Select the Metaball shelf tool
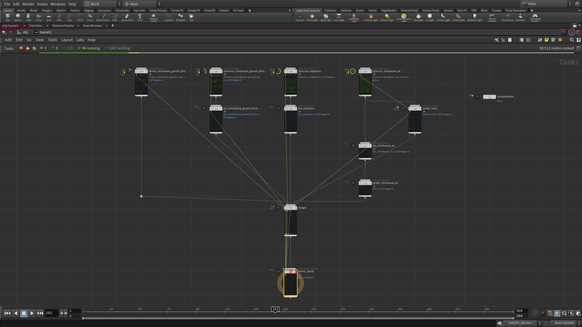 [x=180, y=17]
